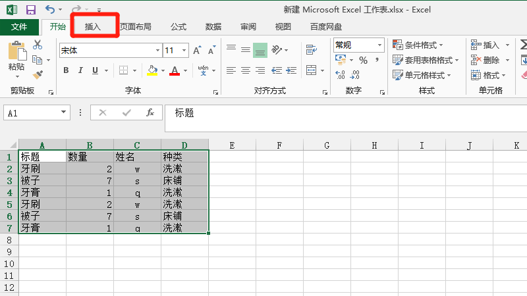
Task: Select the Format Painter brush icon
Action: [38, 74]
